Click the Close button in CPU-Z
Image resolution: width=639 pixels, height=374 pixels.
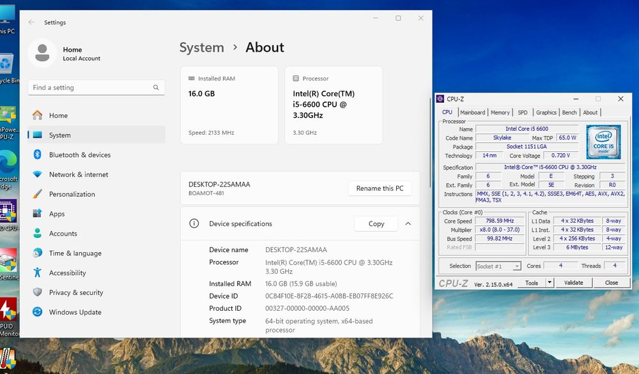(x=612, y=283)
